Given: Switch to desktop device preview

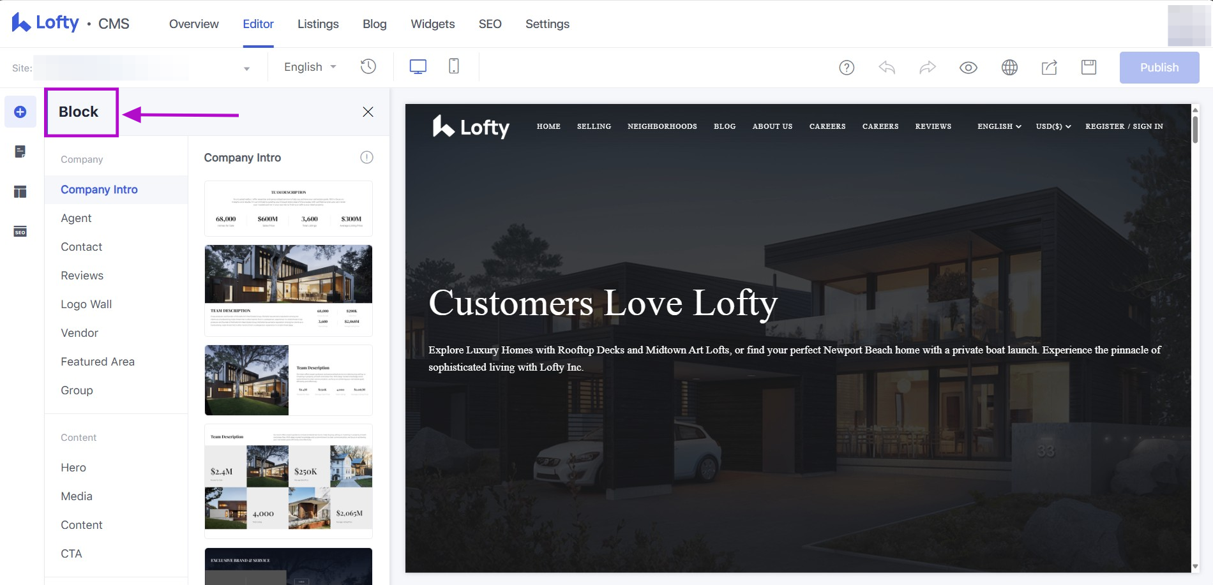Looking at the screenshot, I should click(x=418, y=66).
